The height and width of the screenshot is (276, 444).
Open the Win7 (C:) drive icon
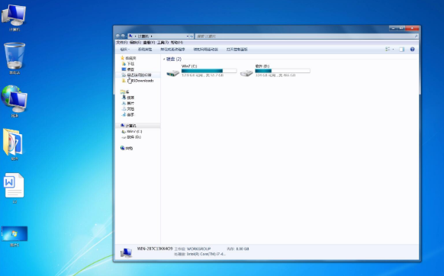point(172,73)
